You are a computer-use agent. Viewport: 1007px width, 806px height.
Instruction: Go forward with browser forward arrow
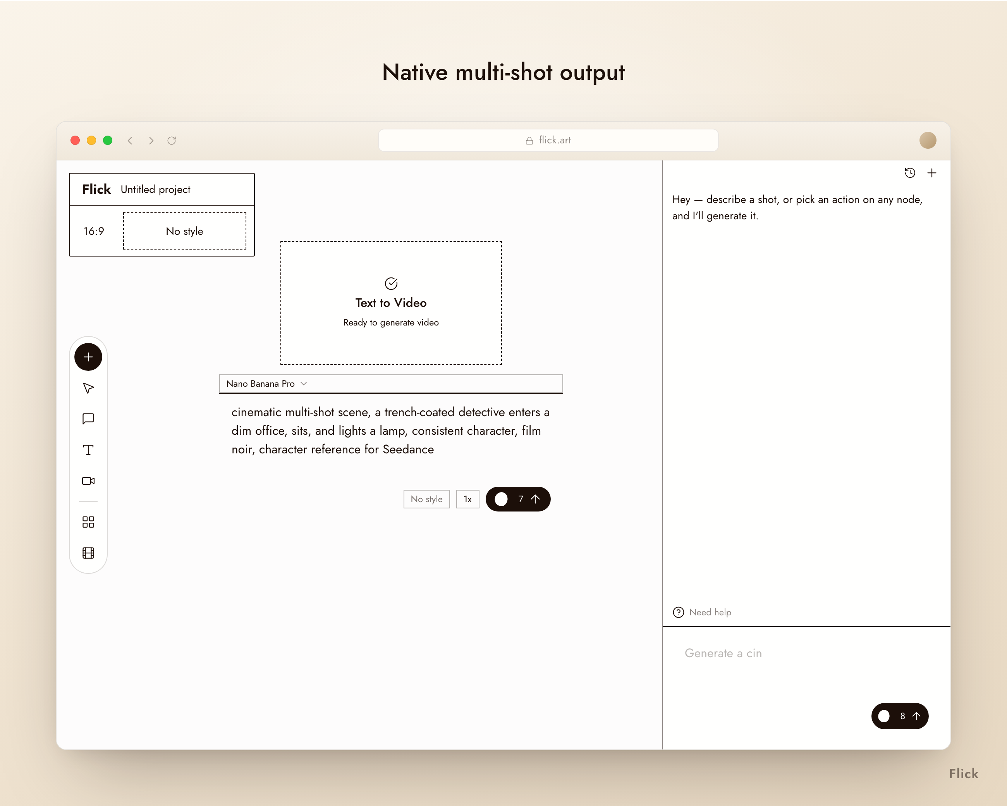click(151, 140)
